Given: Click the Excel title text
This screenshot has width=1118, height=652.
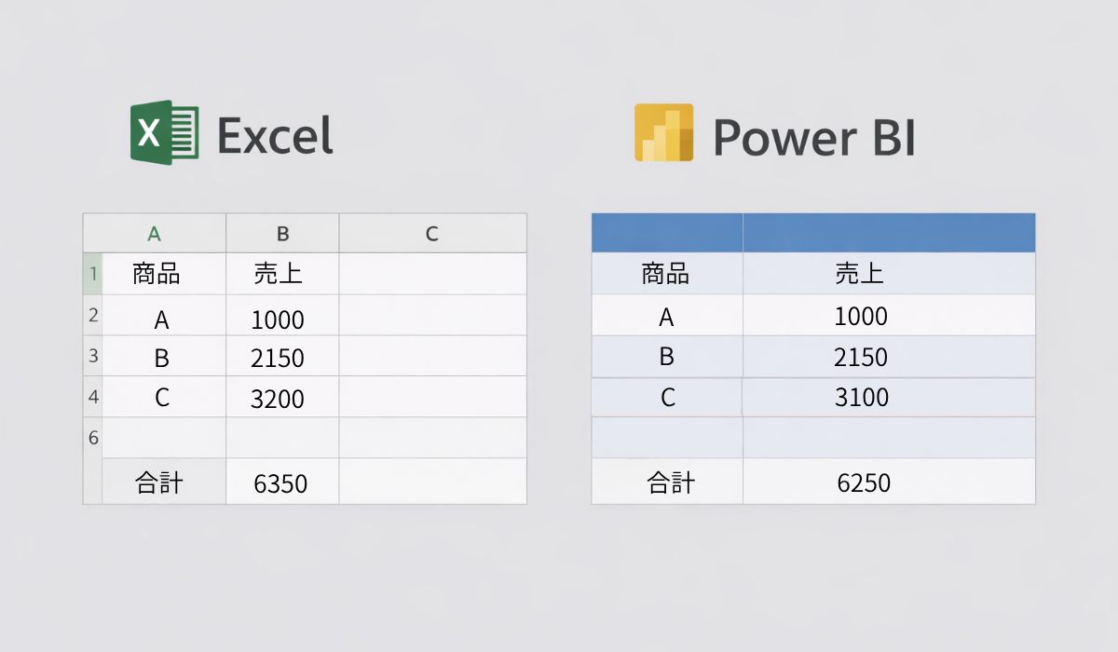Looking at the screenshot, I should click(x=275, y=135).
